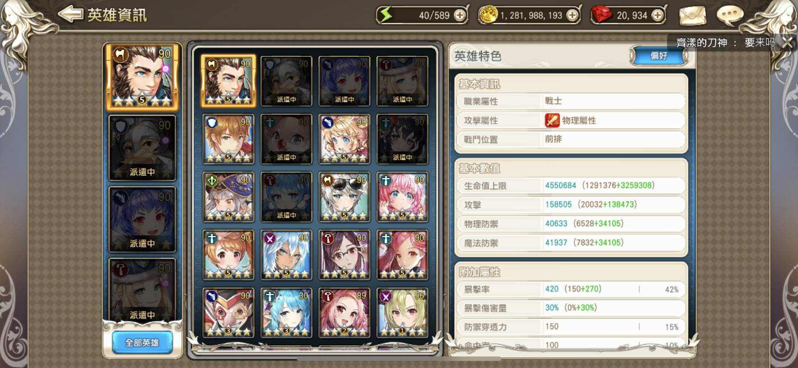This screenshot has width=798, height=368.
Task: Add red gems with the plus icon
Action: click(657, 16)
